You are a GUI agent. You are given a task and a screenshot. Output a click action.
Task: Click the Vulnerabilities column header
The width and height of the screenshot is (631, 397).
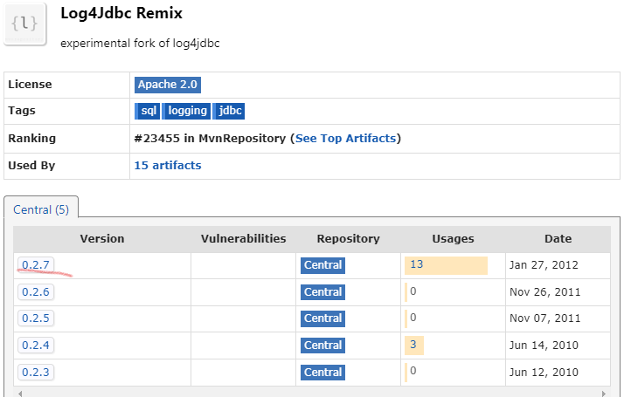click(x=244, y=239)
